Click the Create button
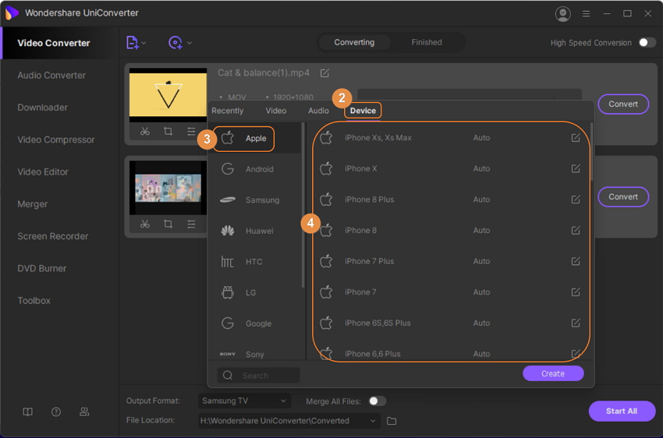The image size is (663, 438). coord(553,373)
